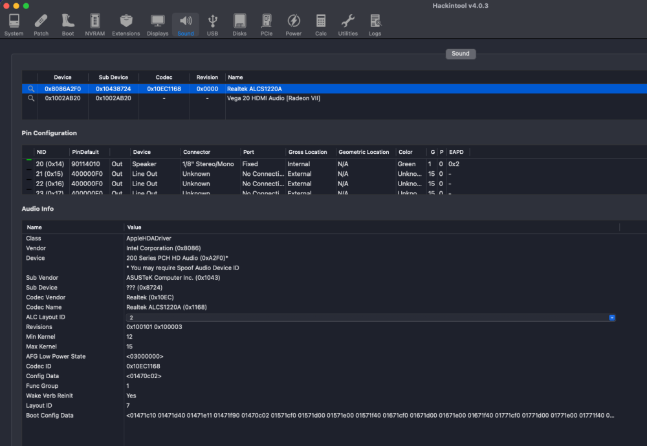Switch to the NVRAM section
The width and height of the screenshot is (647, 446).
click(x=95, y=25)
